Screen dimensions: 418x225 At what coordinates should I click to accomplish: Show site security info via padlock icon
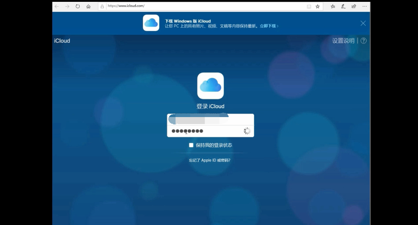pos(102,6)
